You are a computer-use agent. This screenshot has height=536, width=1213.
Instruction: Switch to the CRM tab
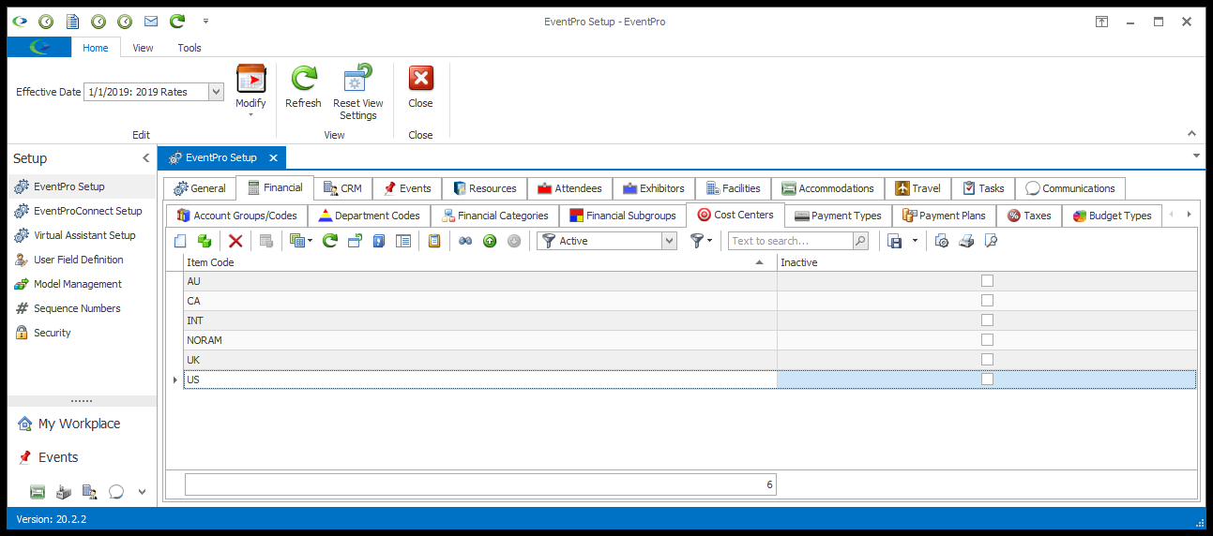pyautogui.click(x=342, y=188)
